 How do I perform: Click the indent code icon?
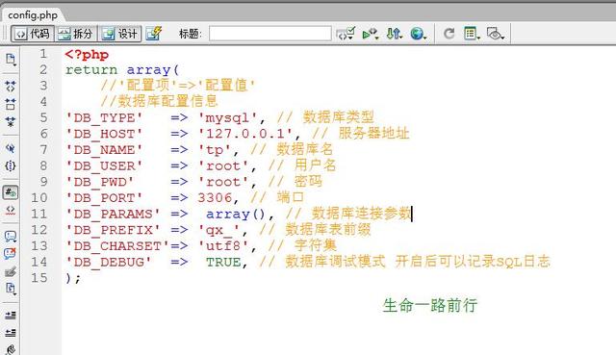[11, 316]
